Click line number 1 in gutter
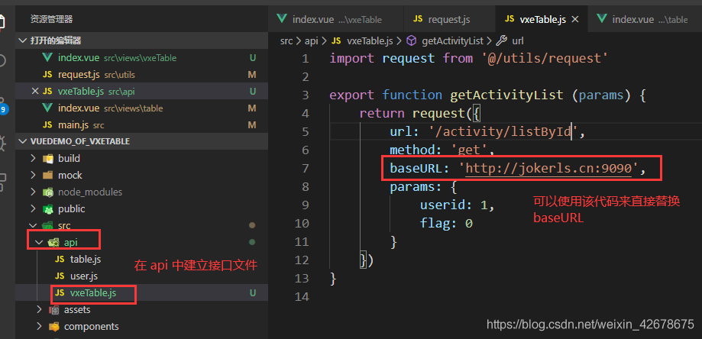This screenshot has width=702, height=339. (306, 58)
